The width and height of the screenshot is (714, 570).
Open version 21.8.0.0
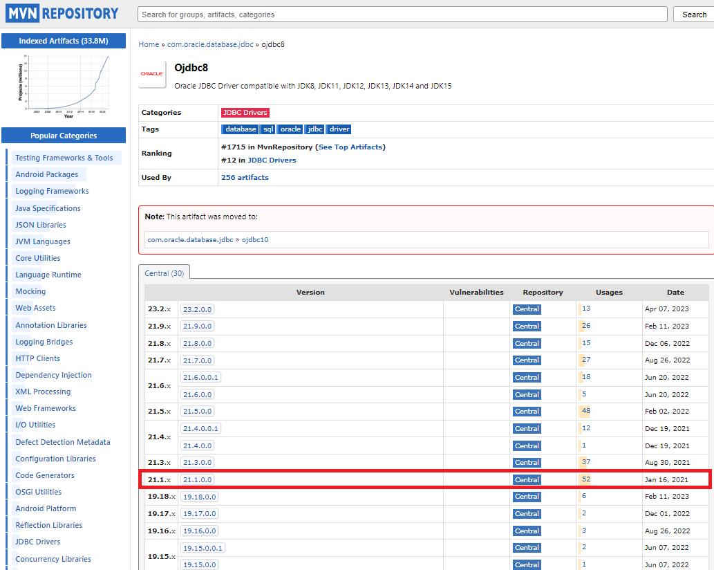coord(197,344)
